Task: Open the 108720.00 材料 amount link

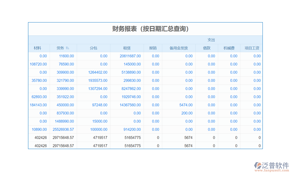Action: coord(38,64)
